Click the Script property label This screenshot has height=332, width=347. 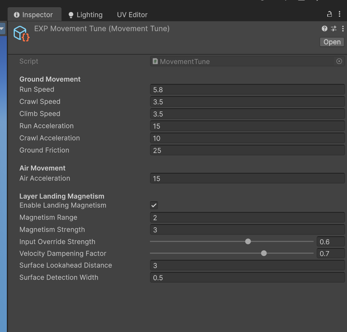point(29,62)
